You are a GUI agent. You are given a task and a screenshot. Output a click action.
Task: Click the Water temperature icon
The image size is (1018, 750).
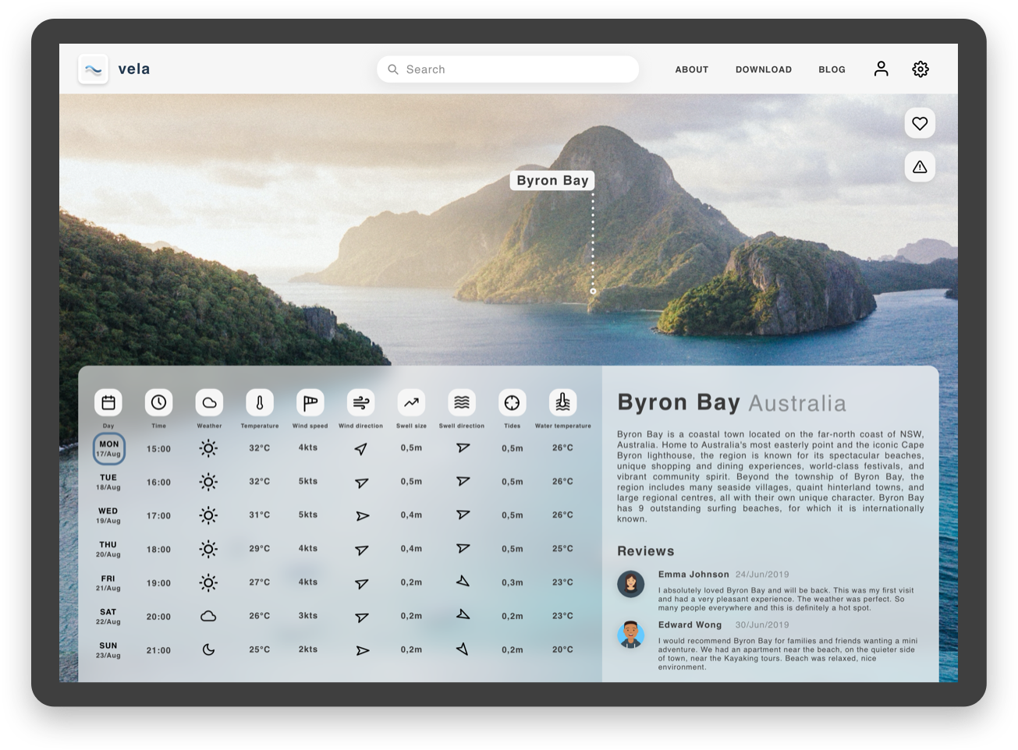[563, 402]
